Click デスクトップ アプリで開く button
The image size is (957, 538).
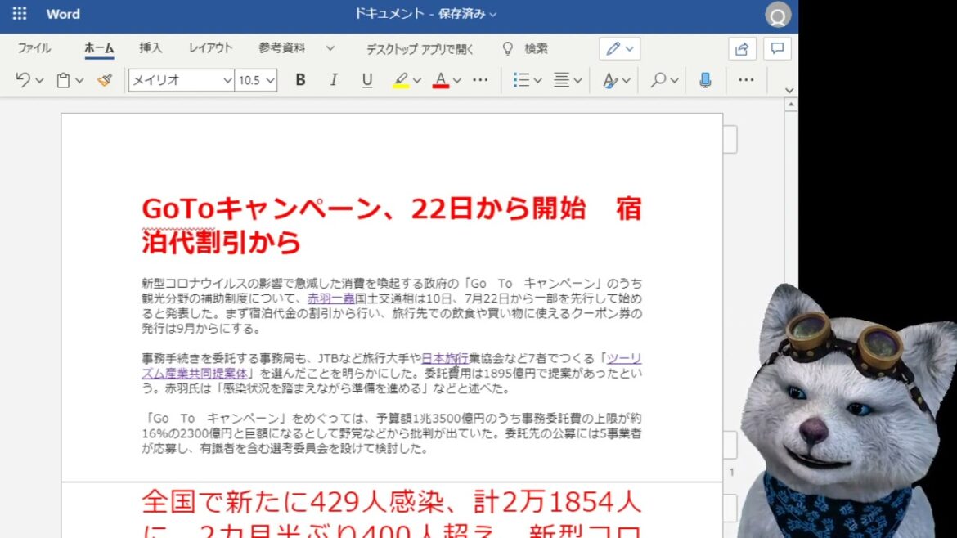pyautogui.click(x=420, y=49)
